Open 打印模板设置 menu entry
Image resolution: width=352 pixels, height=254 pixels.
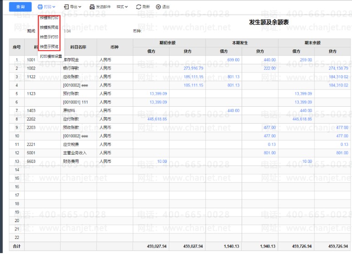[x=51, y=56]
